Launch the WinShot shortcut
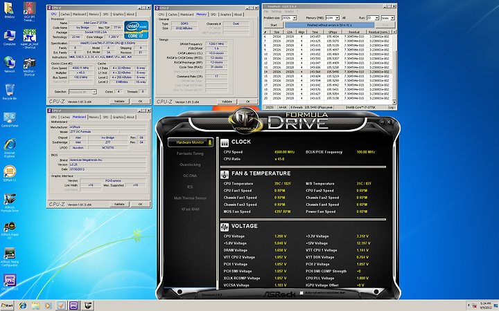Viewport: 499px width, 311px height. coord(29,66)
